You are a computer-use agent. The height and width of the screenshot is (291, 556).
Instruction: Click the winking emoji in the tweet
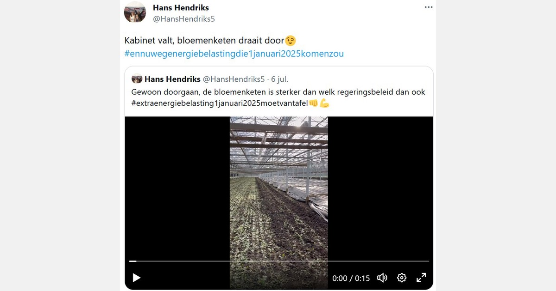[291, 41]
